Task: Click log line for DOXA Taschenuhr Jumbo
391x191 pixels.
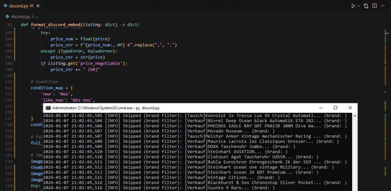Action: (169, 146)
